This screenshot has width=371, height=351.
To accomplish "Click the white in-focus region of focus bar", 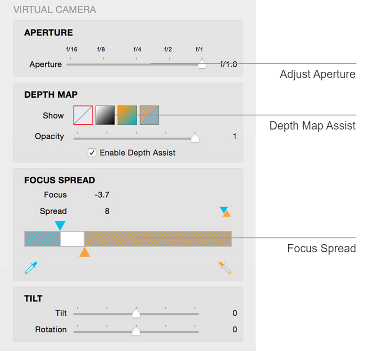I will (72, 239).
